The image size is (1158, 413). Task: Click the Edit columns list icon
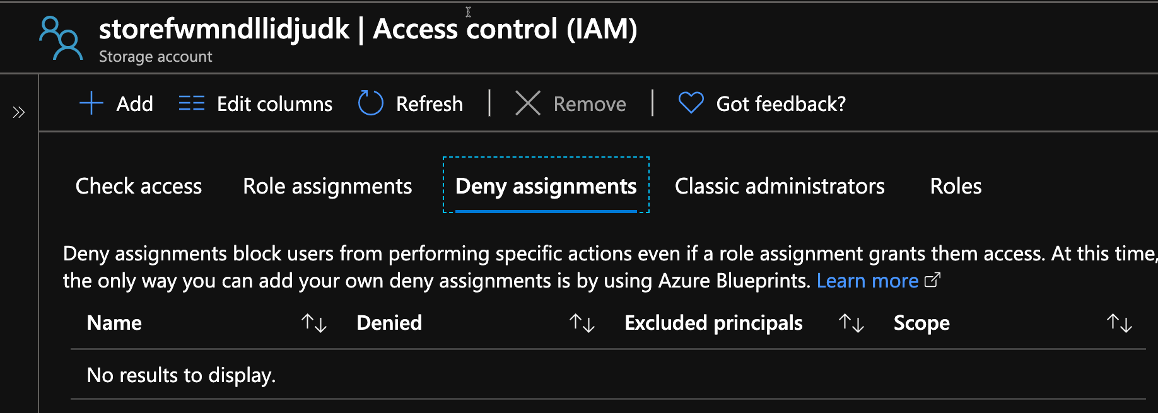(192, 103)
